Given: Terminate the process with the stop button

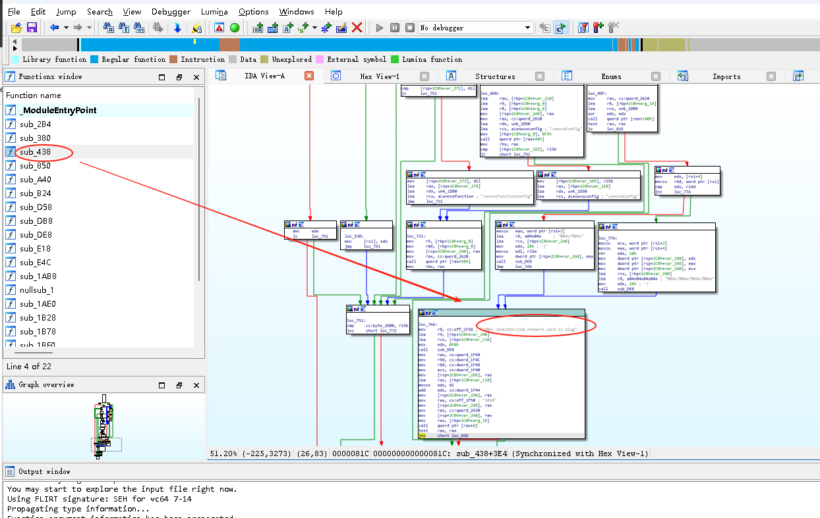Looking at the screenshot, I should coord(410,28).
